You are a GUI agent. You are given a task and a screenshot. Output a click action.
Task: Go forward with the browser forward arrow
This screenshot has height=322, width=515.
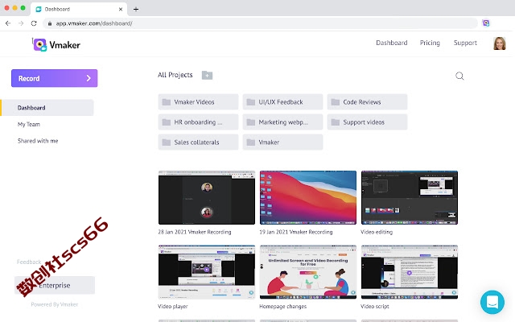click(x=21, y=23)
